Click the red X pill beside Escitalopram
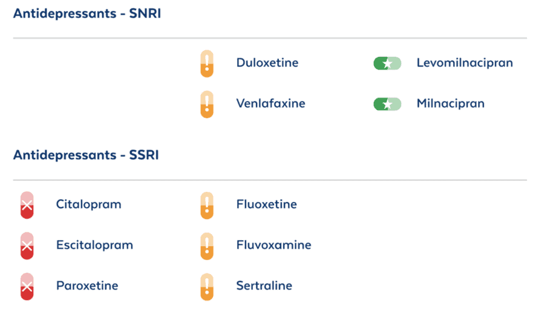Screen dimensions: 559x314 [x=27, y=246]
